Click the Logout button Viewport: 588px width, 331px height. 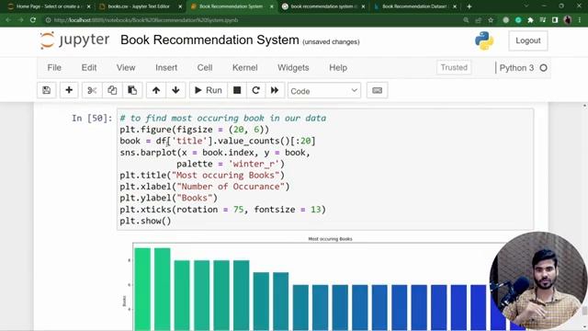tap(528, 40)
